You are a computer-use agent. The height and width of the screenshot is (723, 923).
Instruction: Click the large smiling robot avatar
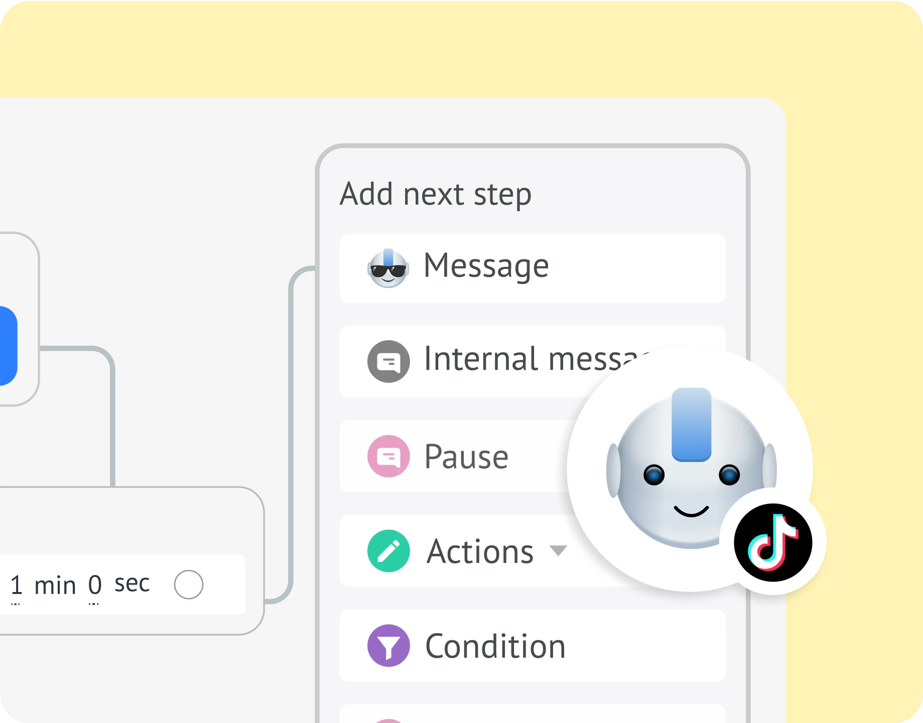pos(690,469)
